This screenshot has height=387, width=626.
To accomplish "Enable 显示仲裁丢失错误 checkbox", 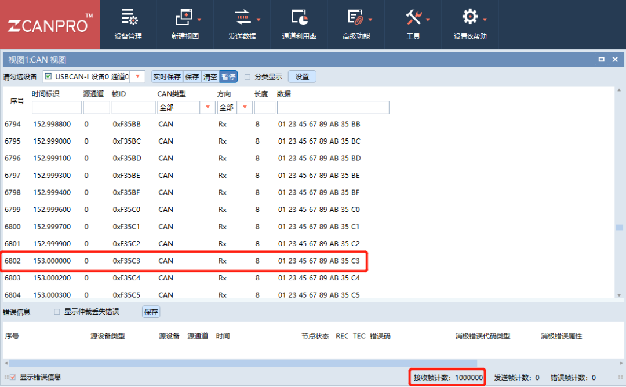I will pos(57,312).
